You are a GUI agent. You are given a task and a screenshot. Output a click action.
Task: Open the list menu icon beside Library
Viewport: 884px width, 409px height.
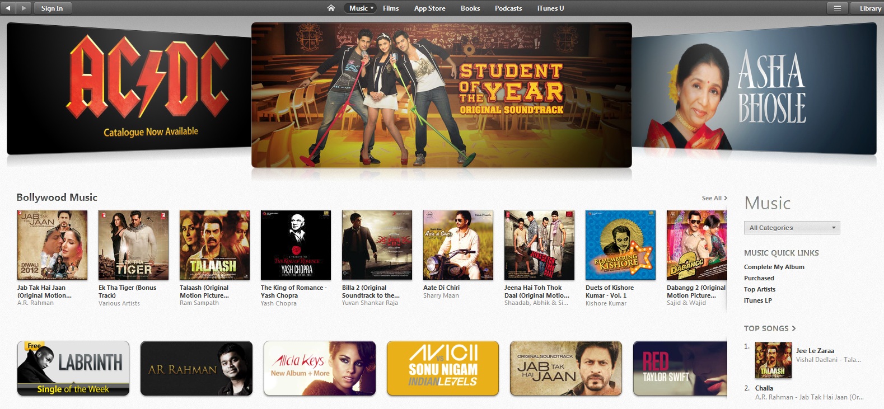point(838,8)
